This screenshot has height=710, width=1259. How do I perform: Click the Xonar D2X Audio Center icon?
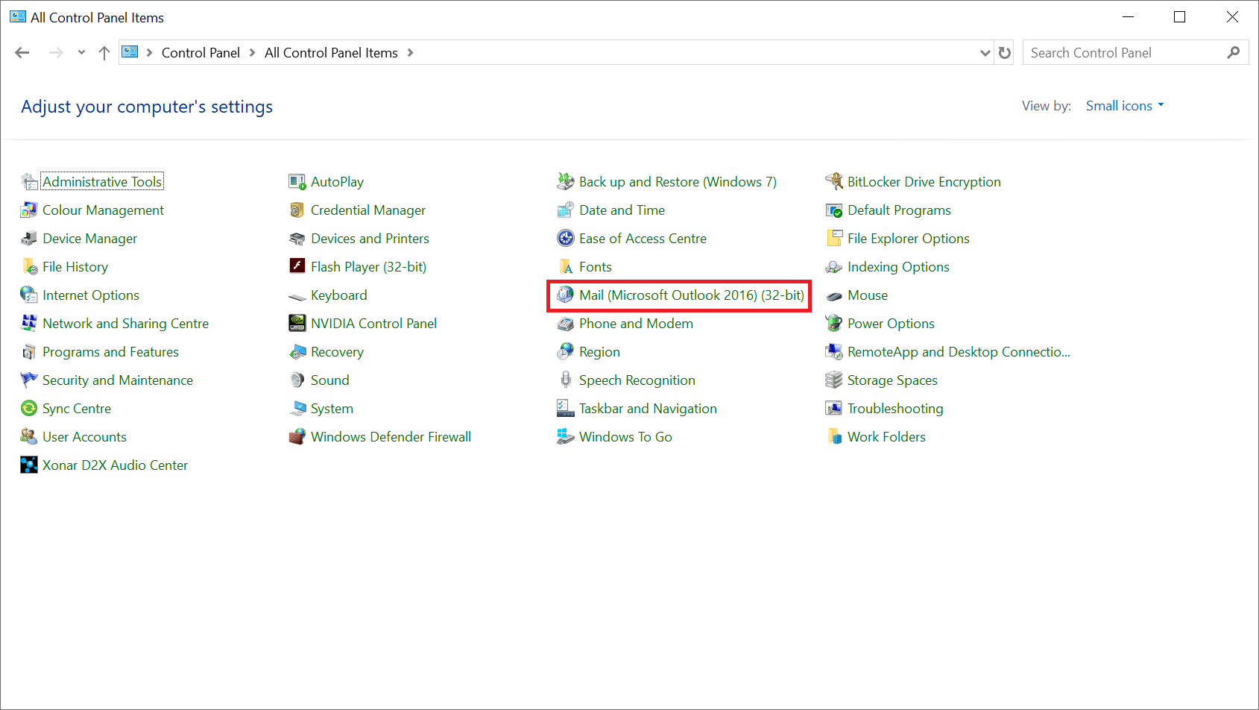pos(29,465)
